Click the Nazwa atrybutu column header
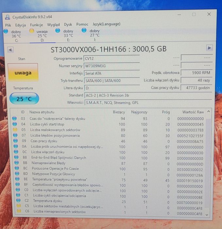Screen dimensions: 222x229 pyautogui.click(x=42, y=112)
